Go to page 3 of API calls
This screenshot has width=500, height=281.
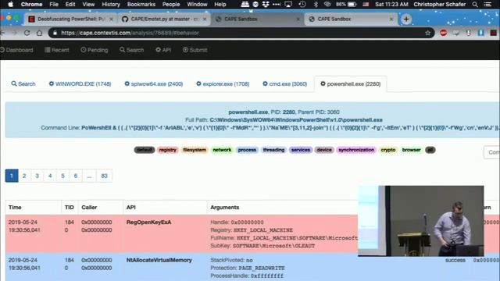(37, 176)
